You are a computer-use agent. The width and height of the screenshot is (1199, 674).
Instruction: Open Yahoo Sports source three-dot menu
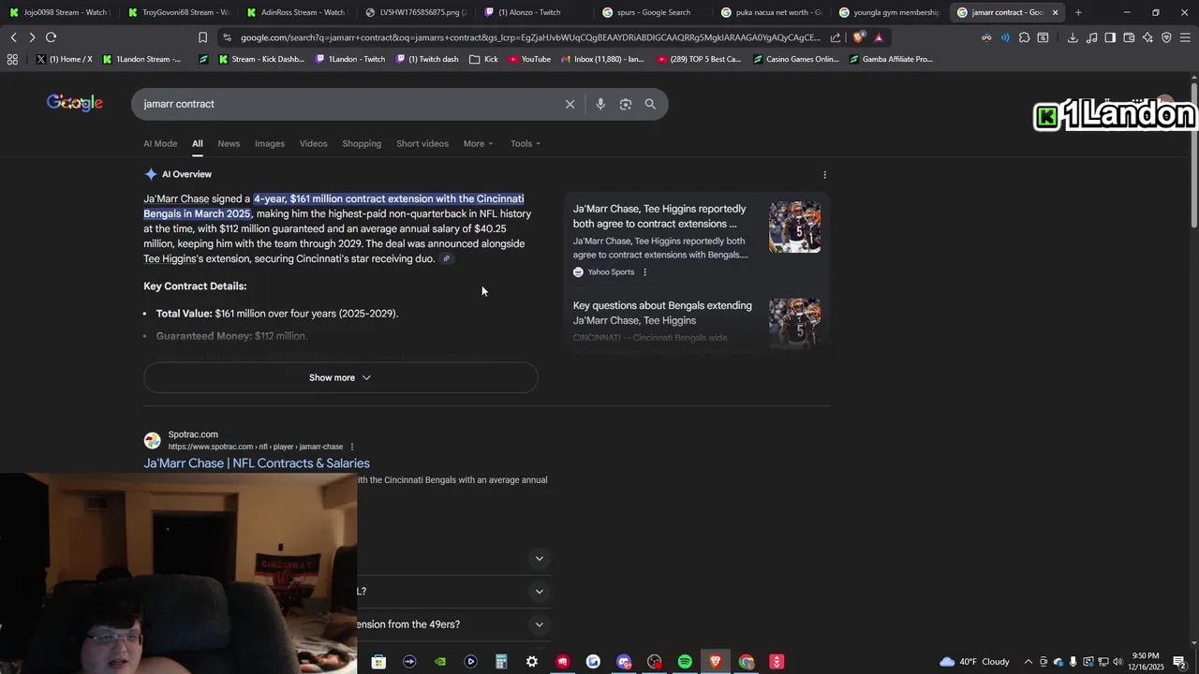pos(644,272)
